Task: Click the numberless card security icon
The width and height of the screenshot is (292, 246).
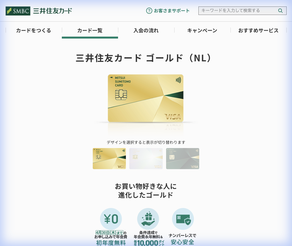Action: pyautogui.click(x=183, y=218)
